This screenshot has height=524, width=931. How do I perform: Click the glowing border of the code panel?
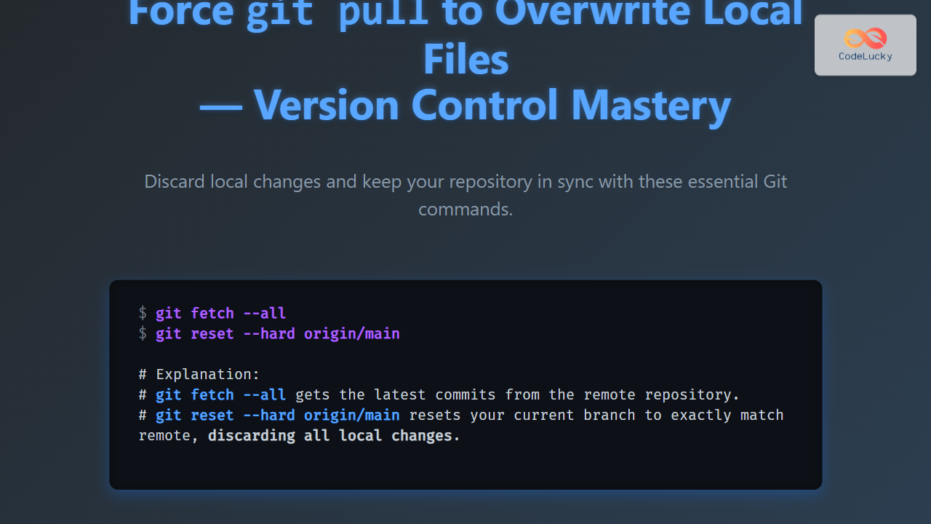[x=465, y=280]
